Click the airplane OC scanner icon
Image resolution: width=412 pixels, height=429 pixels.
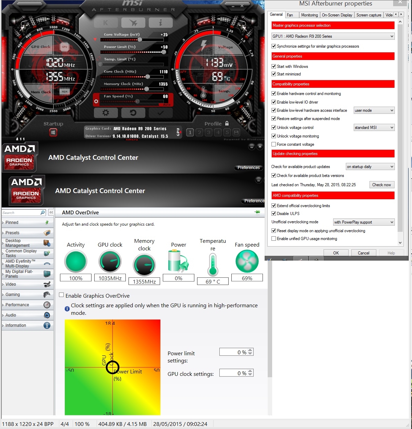pyautogui.click(x=133, y=23)
